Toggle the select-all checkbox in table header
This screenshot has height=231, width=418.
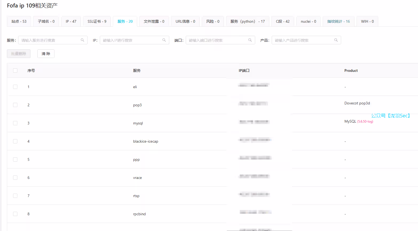[x=15, y=71]
